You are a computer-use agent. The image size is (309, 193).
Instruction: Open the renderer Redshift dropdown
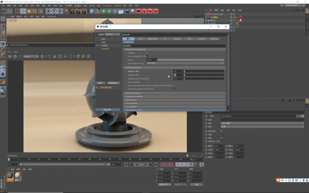112,34
